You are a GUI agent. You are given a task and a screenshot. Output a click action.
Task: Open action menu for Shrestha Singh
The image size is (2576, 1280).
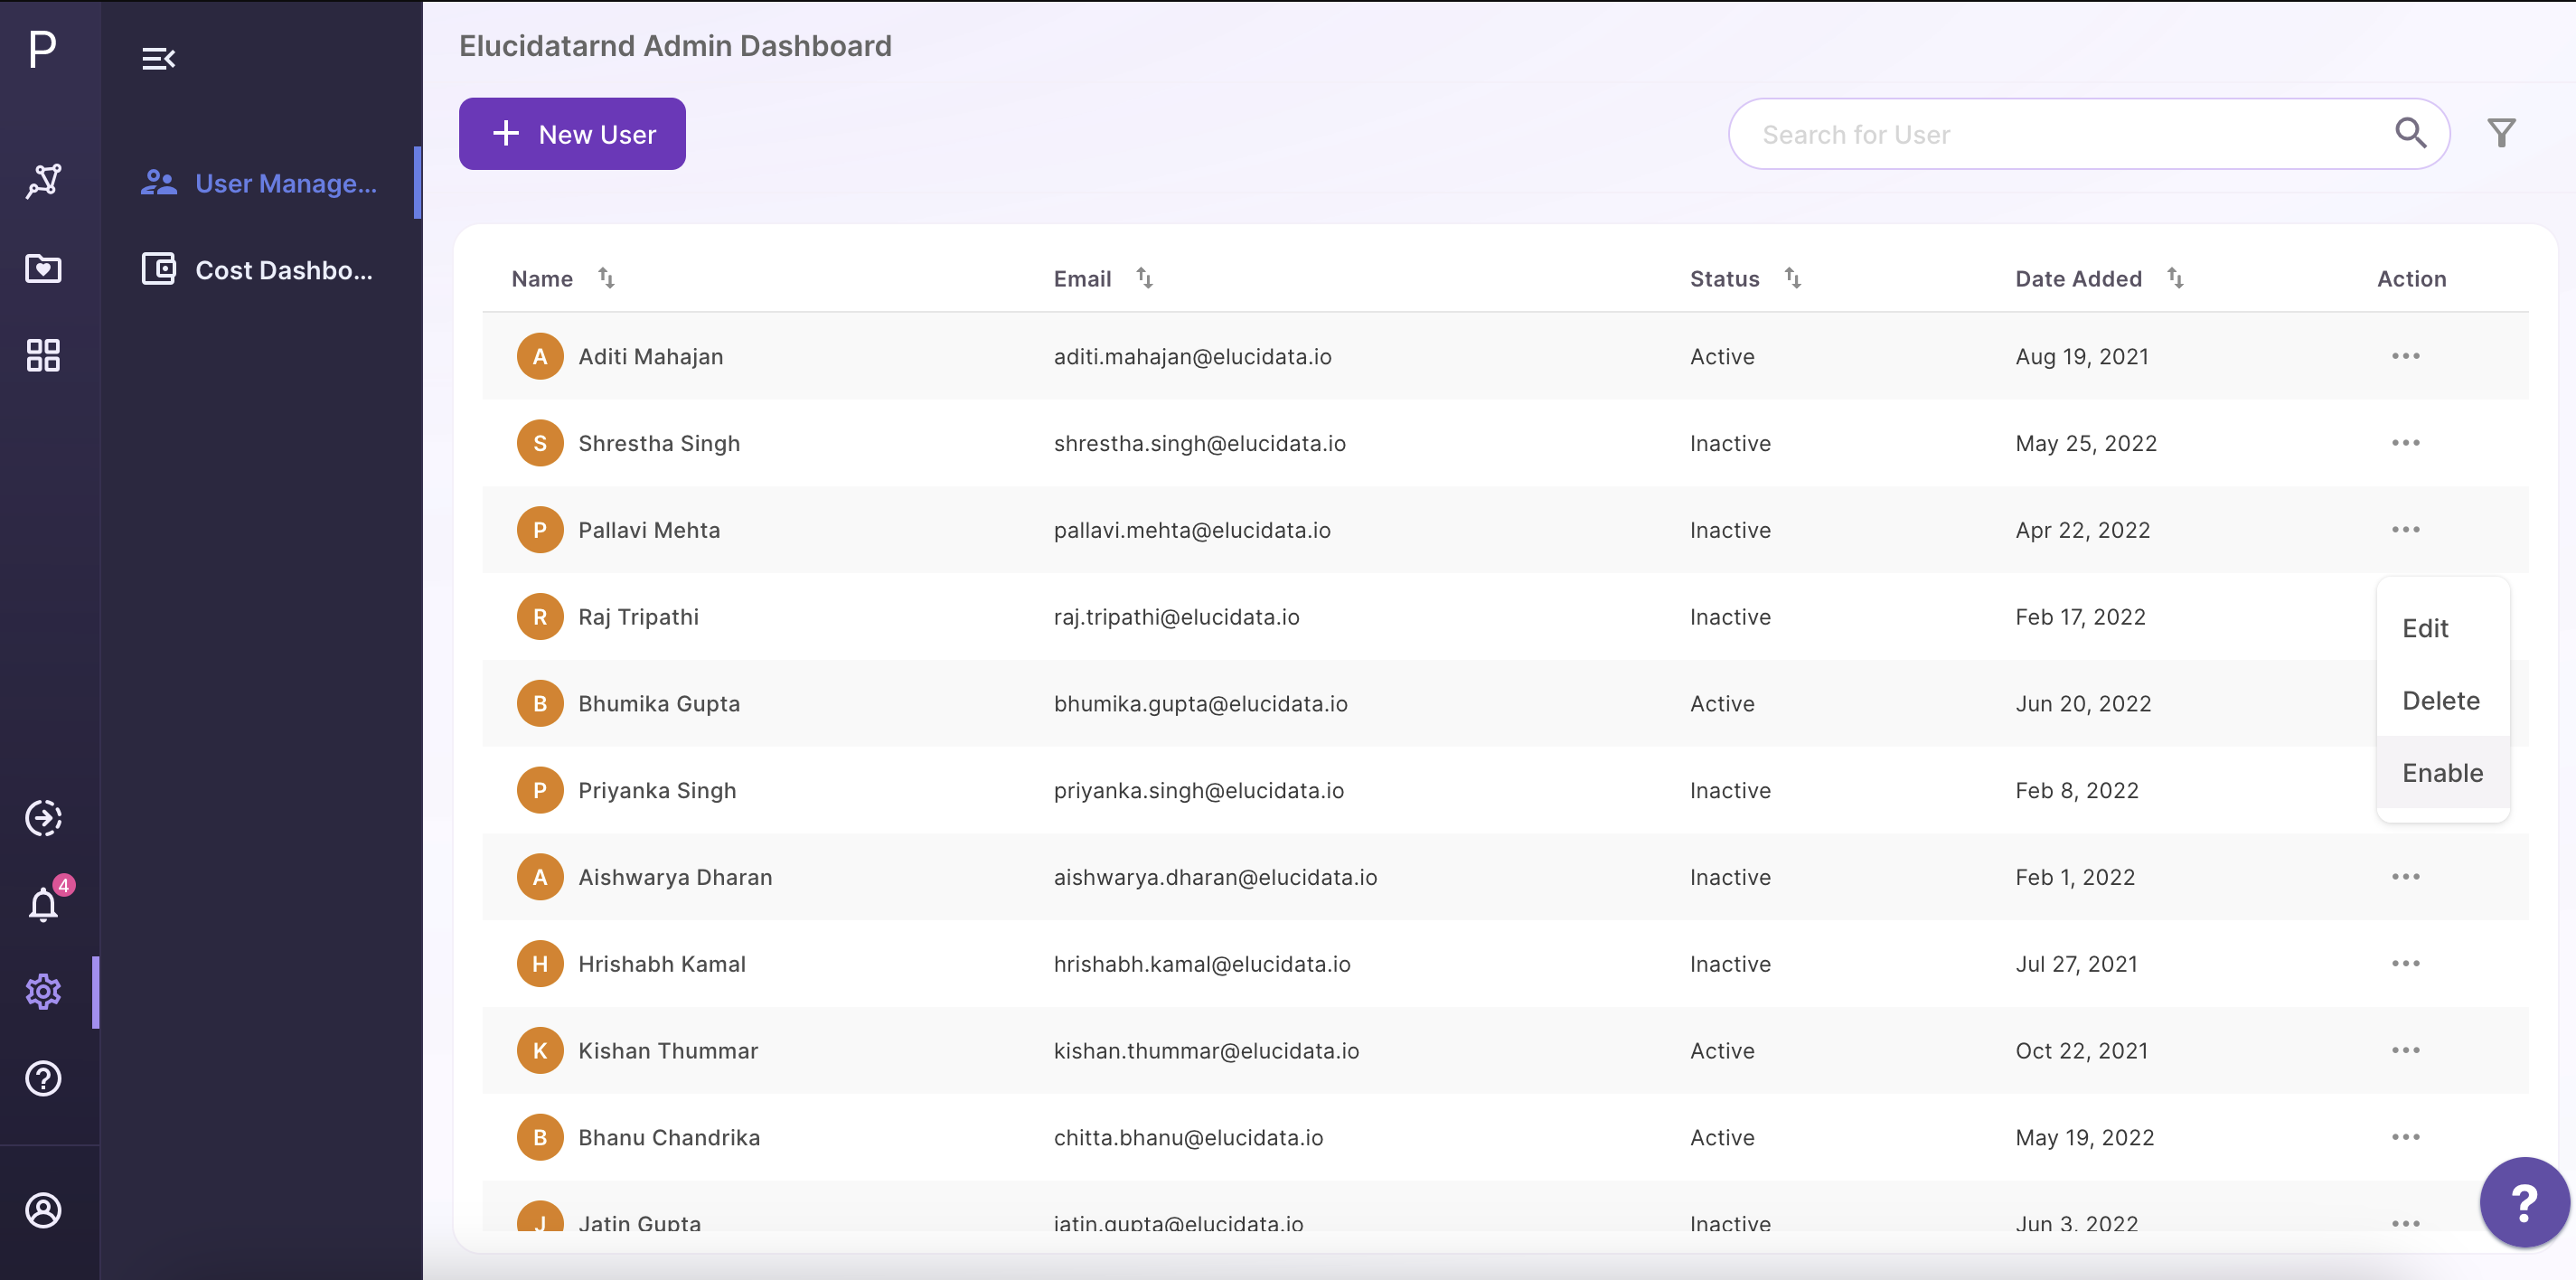[x=2405, y=443]
